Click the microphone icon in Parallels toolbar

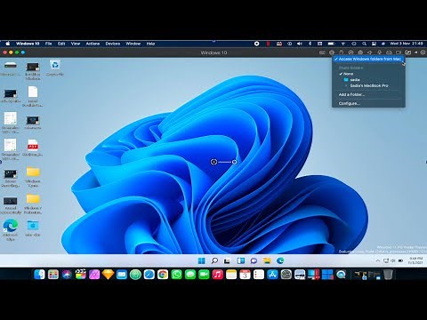(379, 52)
